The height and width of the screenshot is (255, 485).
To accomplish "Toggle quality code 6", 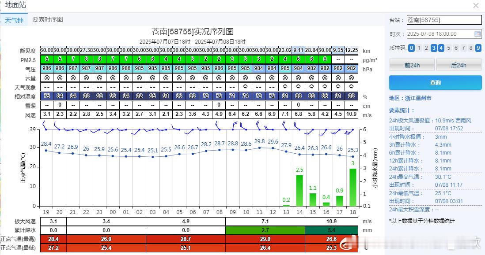I will point(456,48).
